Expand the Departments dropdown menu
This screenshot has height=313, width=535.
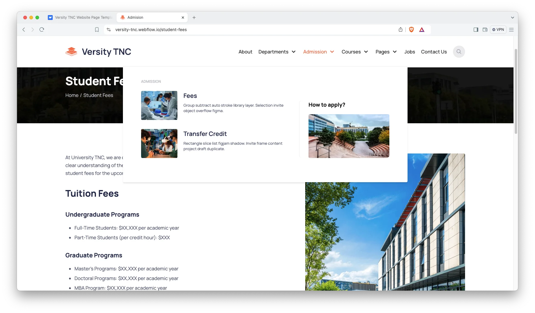click(277, 52)
